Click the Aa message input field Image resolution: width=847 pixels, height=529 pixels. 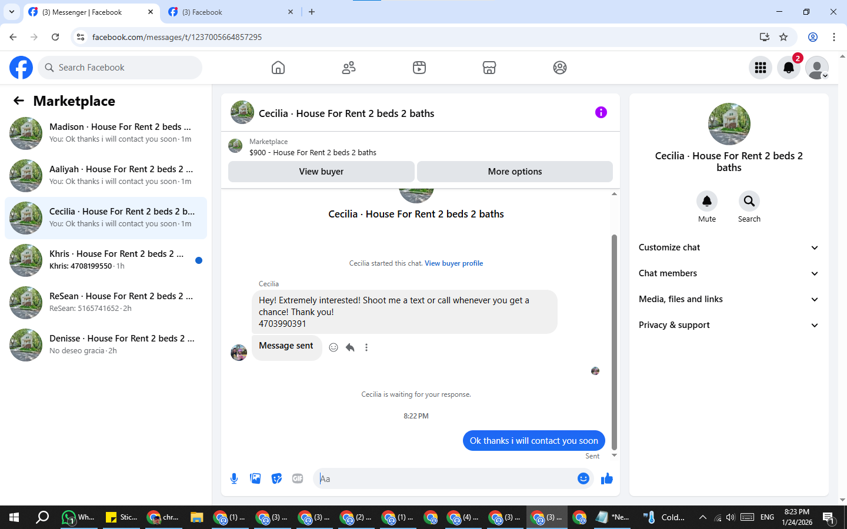click(x=446, y=478)
